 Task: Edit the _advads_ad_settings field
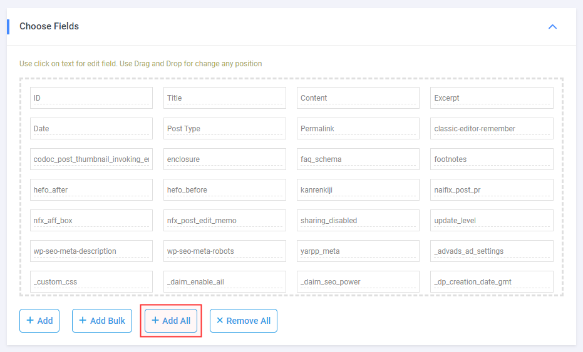coord(492,251)
